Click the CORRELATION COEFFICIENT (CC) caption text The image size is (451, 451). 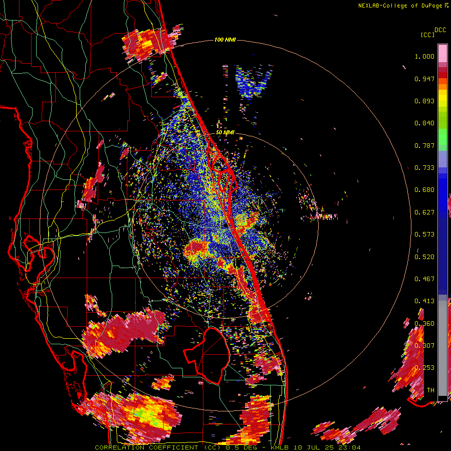point(158,447)
